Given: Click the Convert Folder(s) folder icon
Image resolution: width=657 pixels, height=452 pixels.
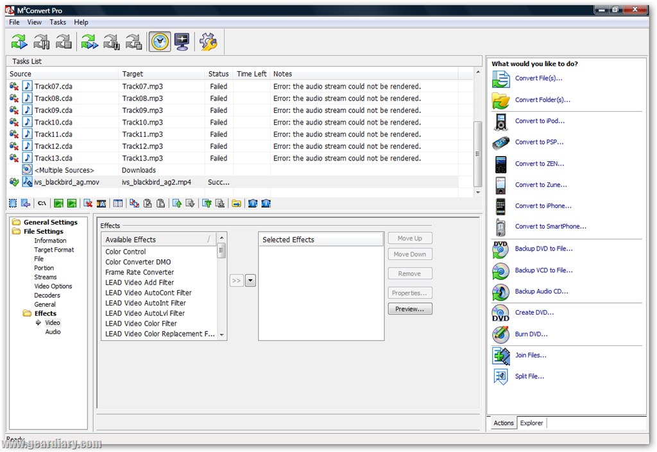Looking at the screenshot, I should click(500, 100).
